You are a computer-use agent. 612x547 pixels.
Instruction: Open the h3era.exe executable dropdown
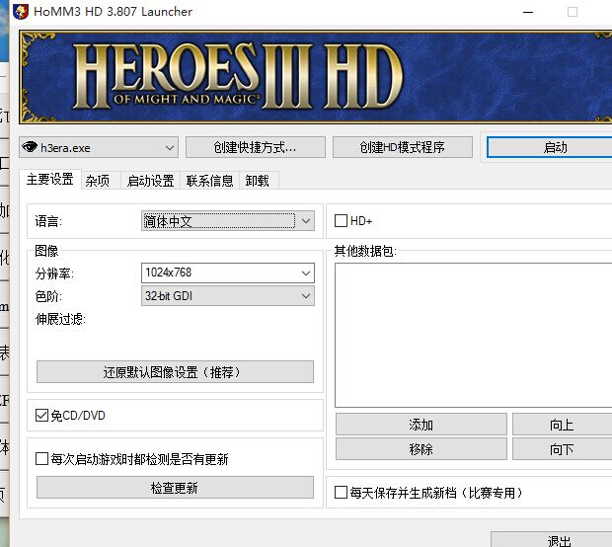tap(99, 147)
